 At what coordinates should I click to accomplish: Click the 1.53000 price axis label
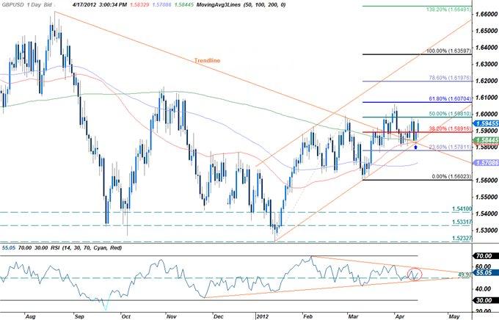tap(487, 230)
